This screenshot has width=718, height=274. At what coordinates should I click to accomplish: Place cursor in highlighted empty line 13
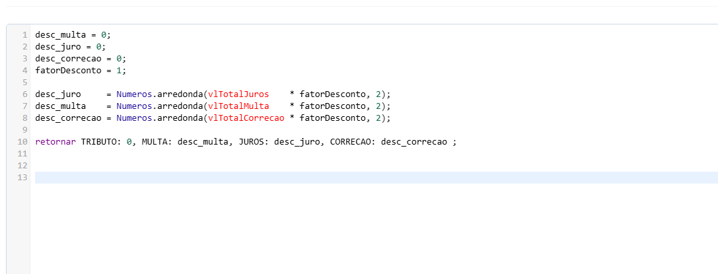point(330,178)
